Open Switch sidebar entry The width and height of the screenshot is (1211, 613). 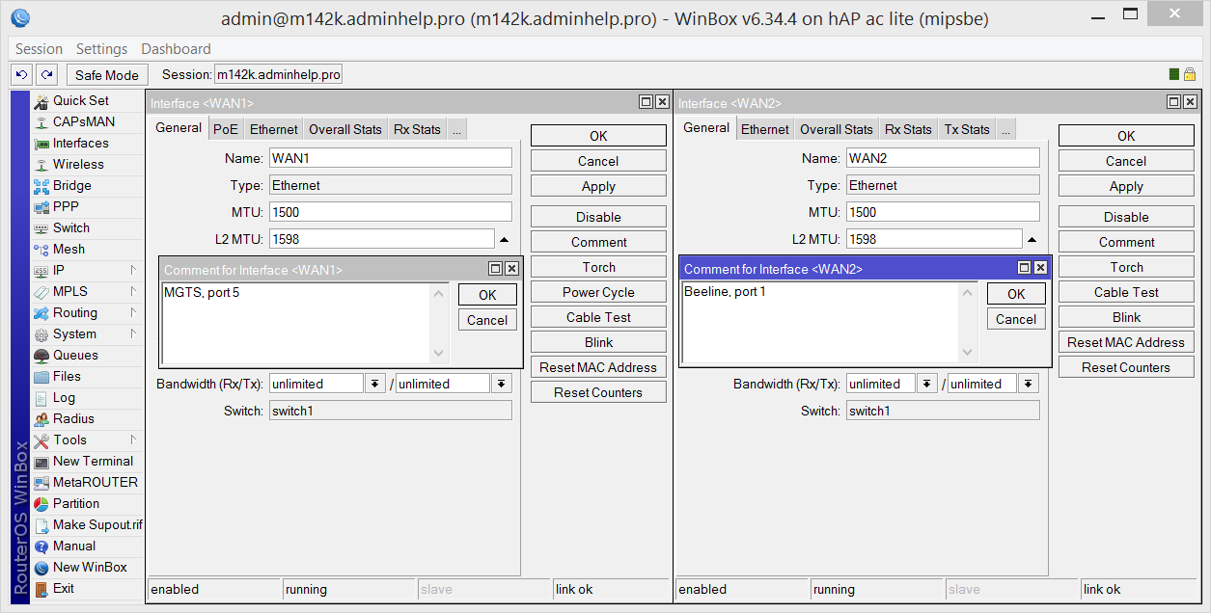click(x=70, y=227)
